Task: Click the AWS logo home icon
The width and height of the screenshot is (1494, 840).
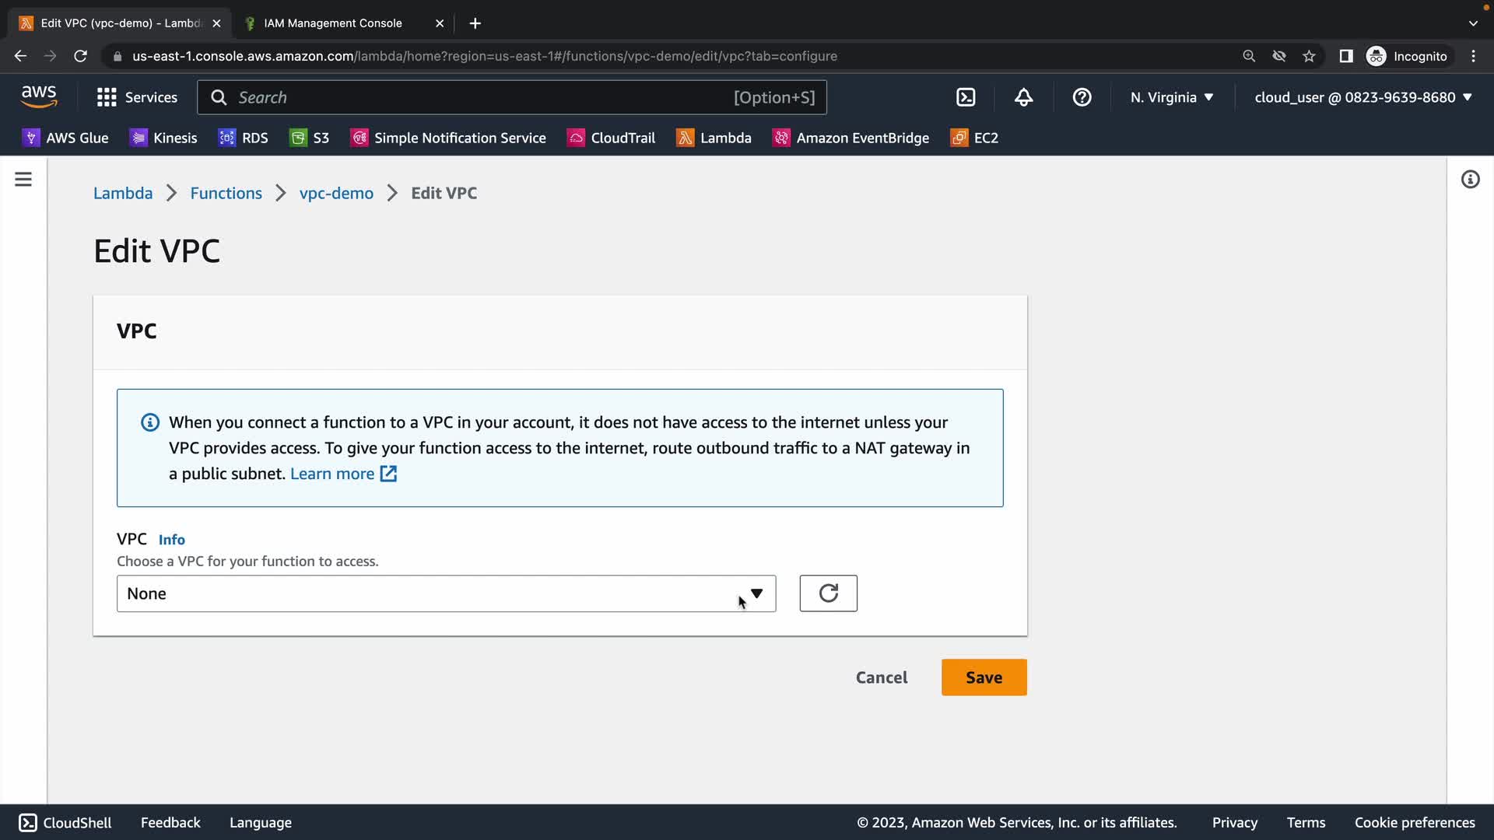Action: [x=39, y=96]
